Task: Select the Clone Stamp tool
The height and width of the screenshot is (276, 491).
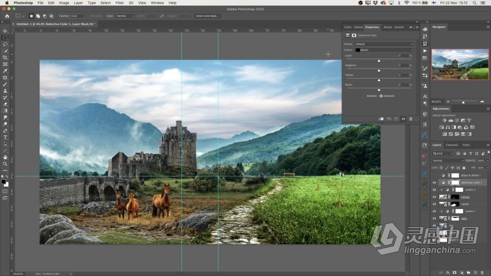Action: pos(5,91)
